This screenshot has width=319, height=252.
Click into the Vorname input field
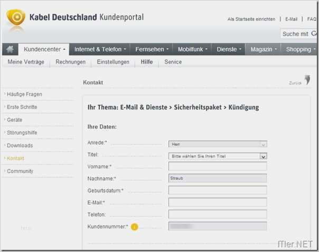click(x=218, y=166)
